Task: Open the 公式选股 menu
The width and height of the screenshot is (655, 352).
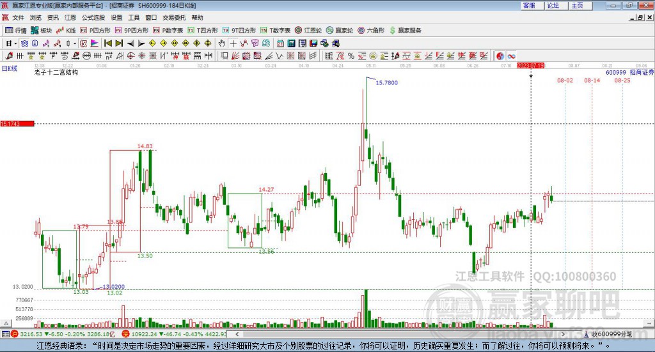Action: pyautogui.click(x=93, y=17)
